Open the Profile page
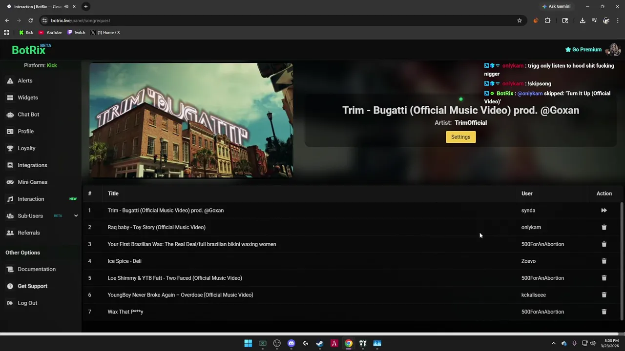 [x=25, y=132]
